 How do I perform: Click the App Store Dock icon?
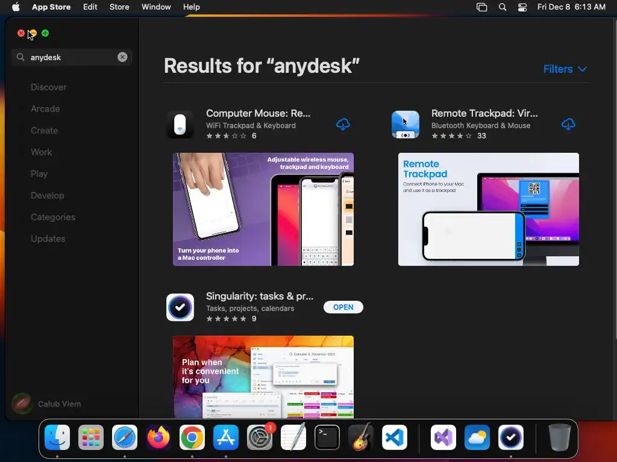(226, 437)
